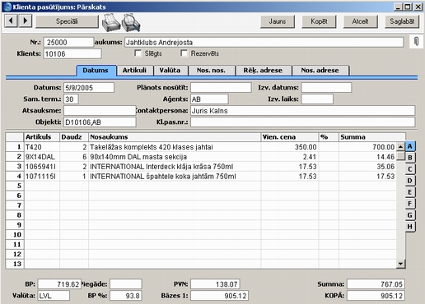Click the Kopēt button
This screenshot has height=304, width=425.
(319, 21)
